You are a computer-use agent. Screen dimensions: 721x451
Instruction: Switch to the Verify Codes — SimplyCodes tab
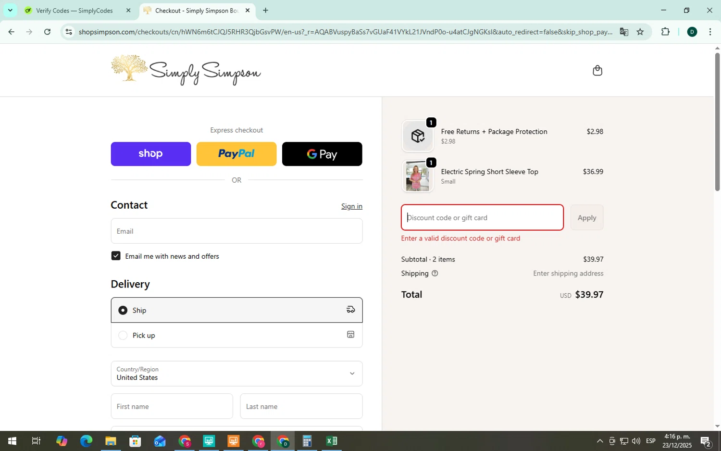[x=75, y=10]
